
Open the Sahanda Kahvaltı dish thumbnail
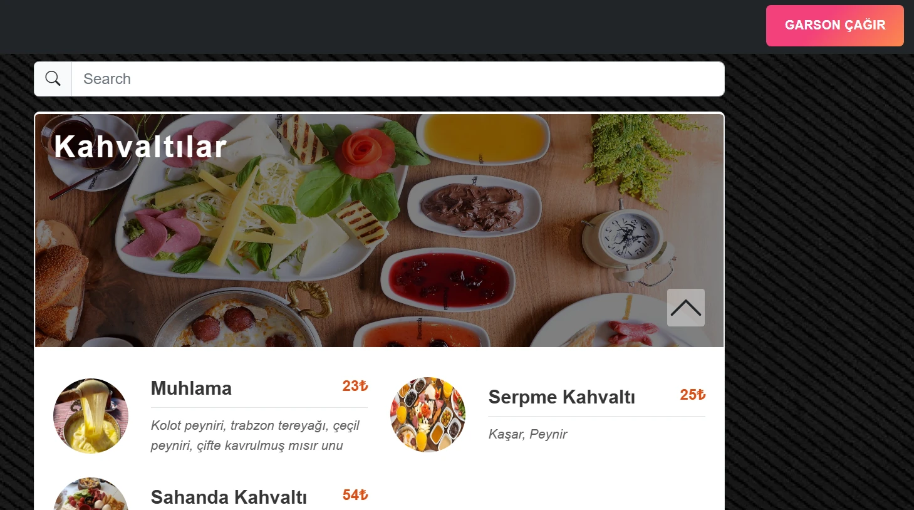(91, 494)
